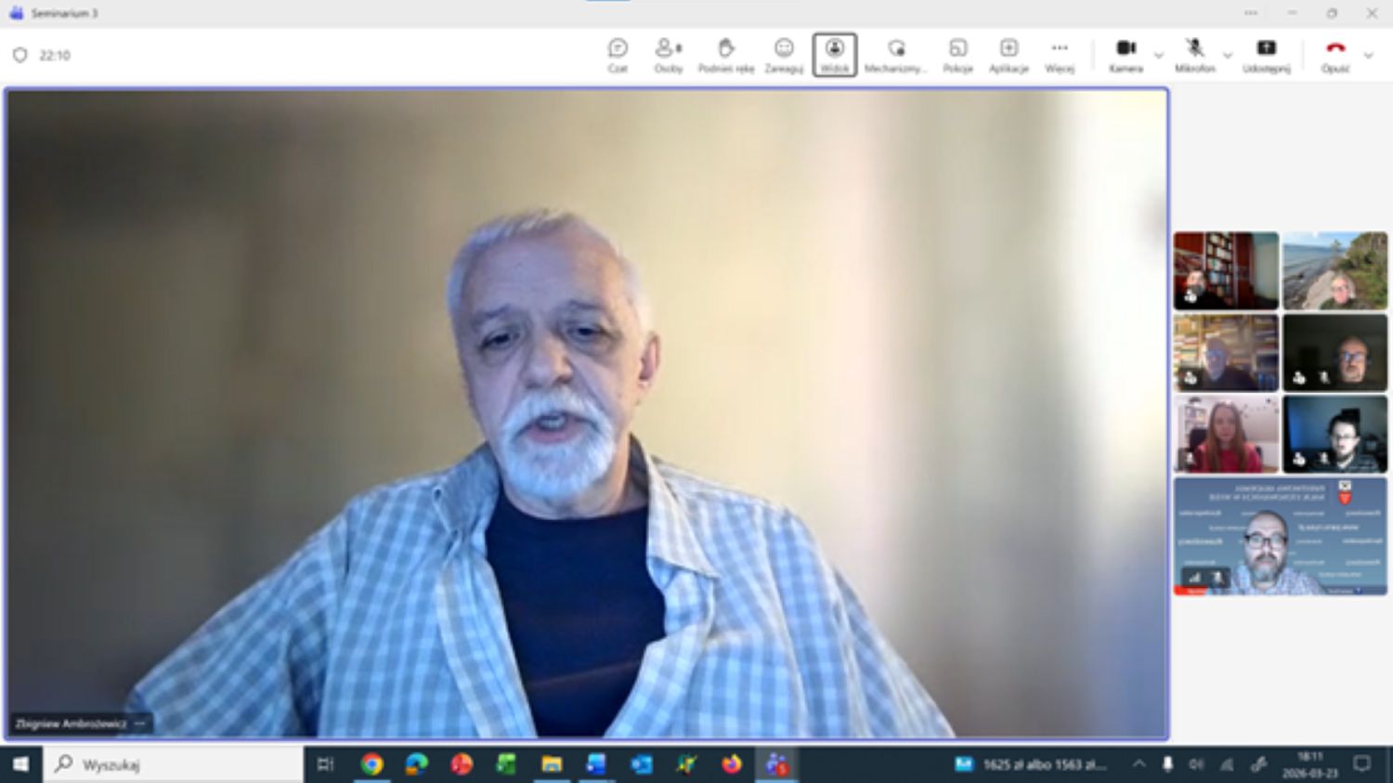Open the Pokoje breakout rooms
The height and width of the screenshot is (783, 1393).
tap(957, 55)
